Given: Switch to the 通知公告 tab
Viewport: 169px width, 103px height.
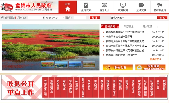Looking at the screenshot, I should [148, 26].
